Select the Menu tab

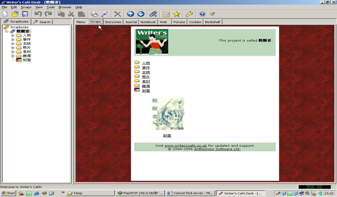[x=81, y=22]
